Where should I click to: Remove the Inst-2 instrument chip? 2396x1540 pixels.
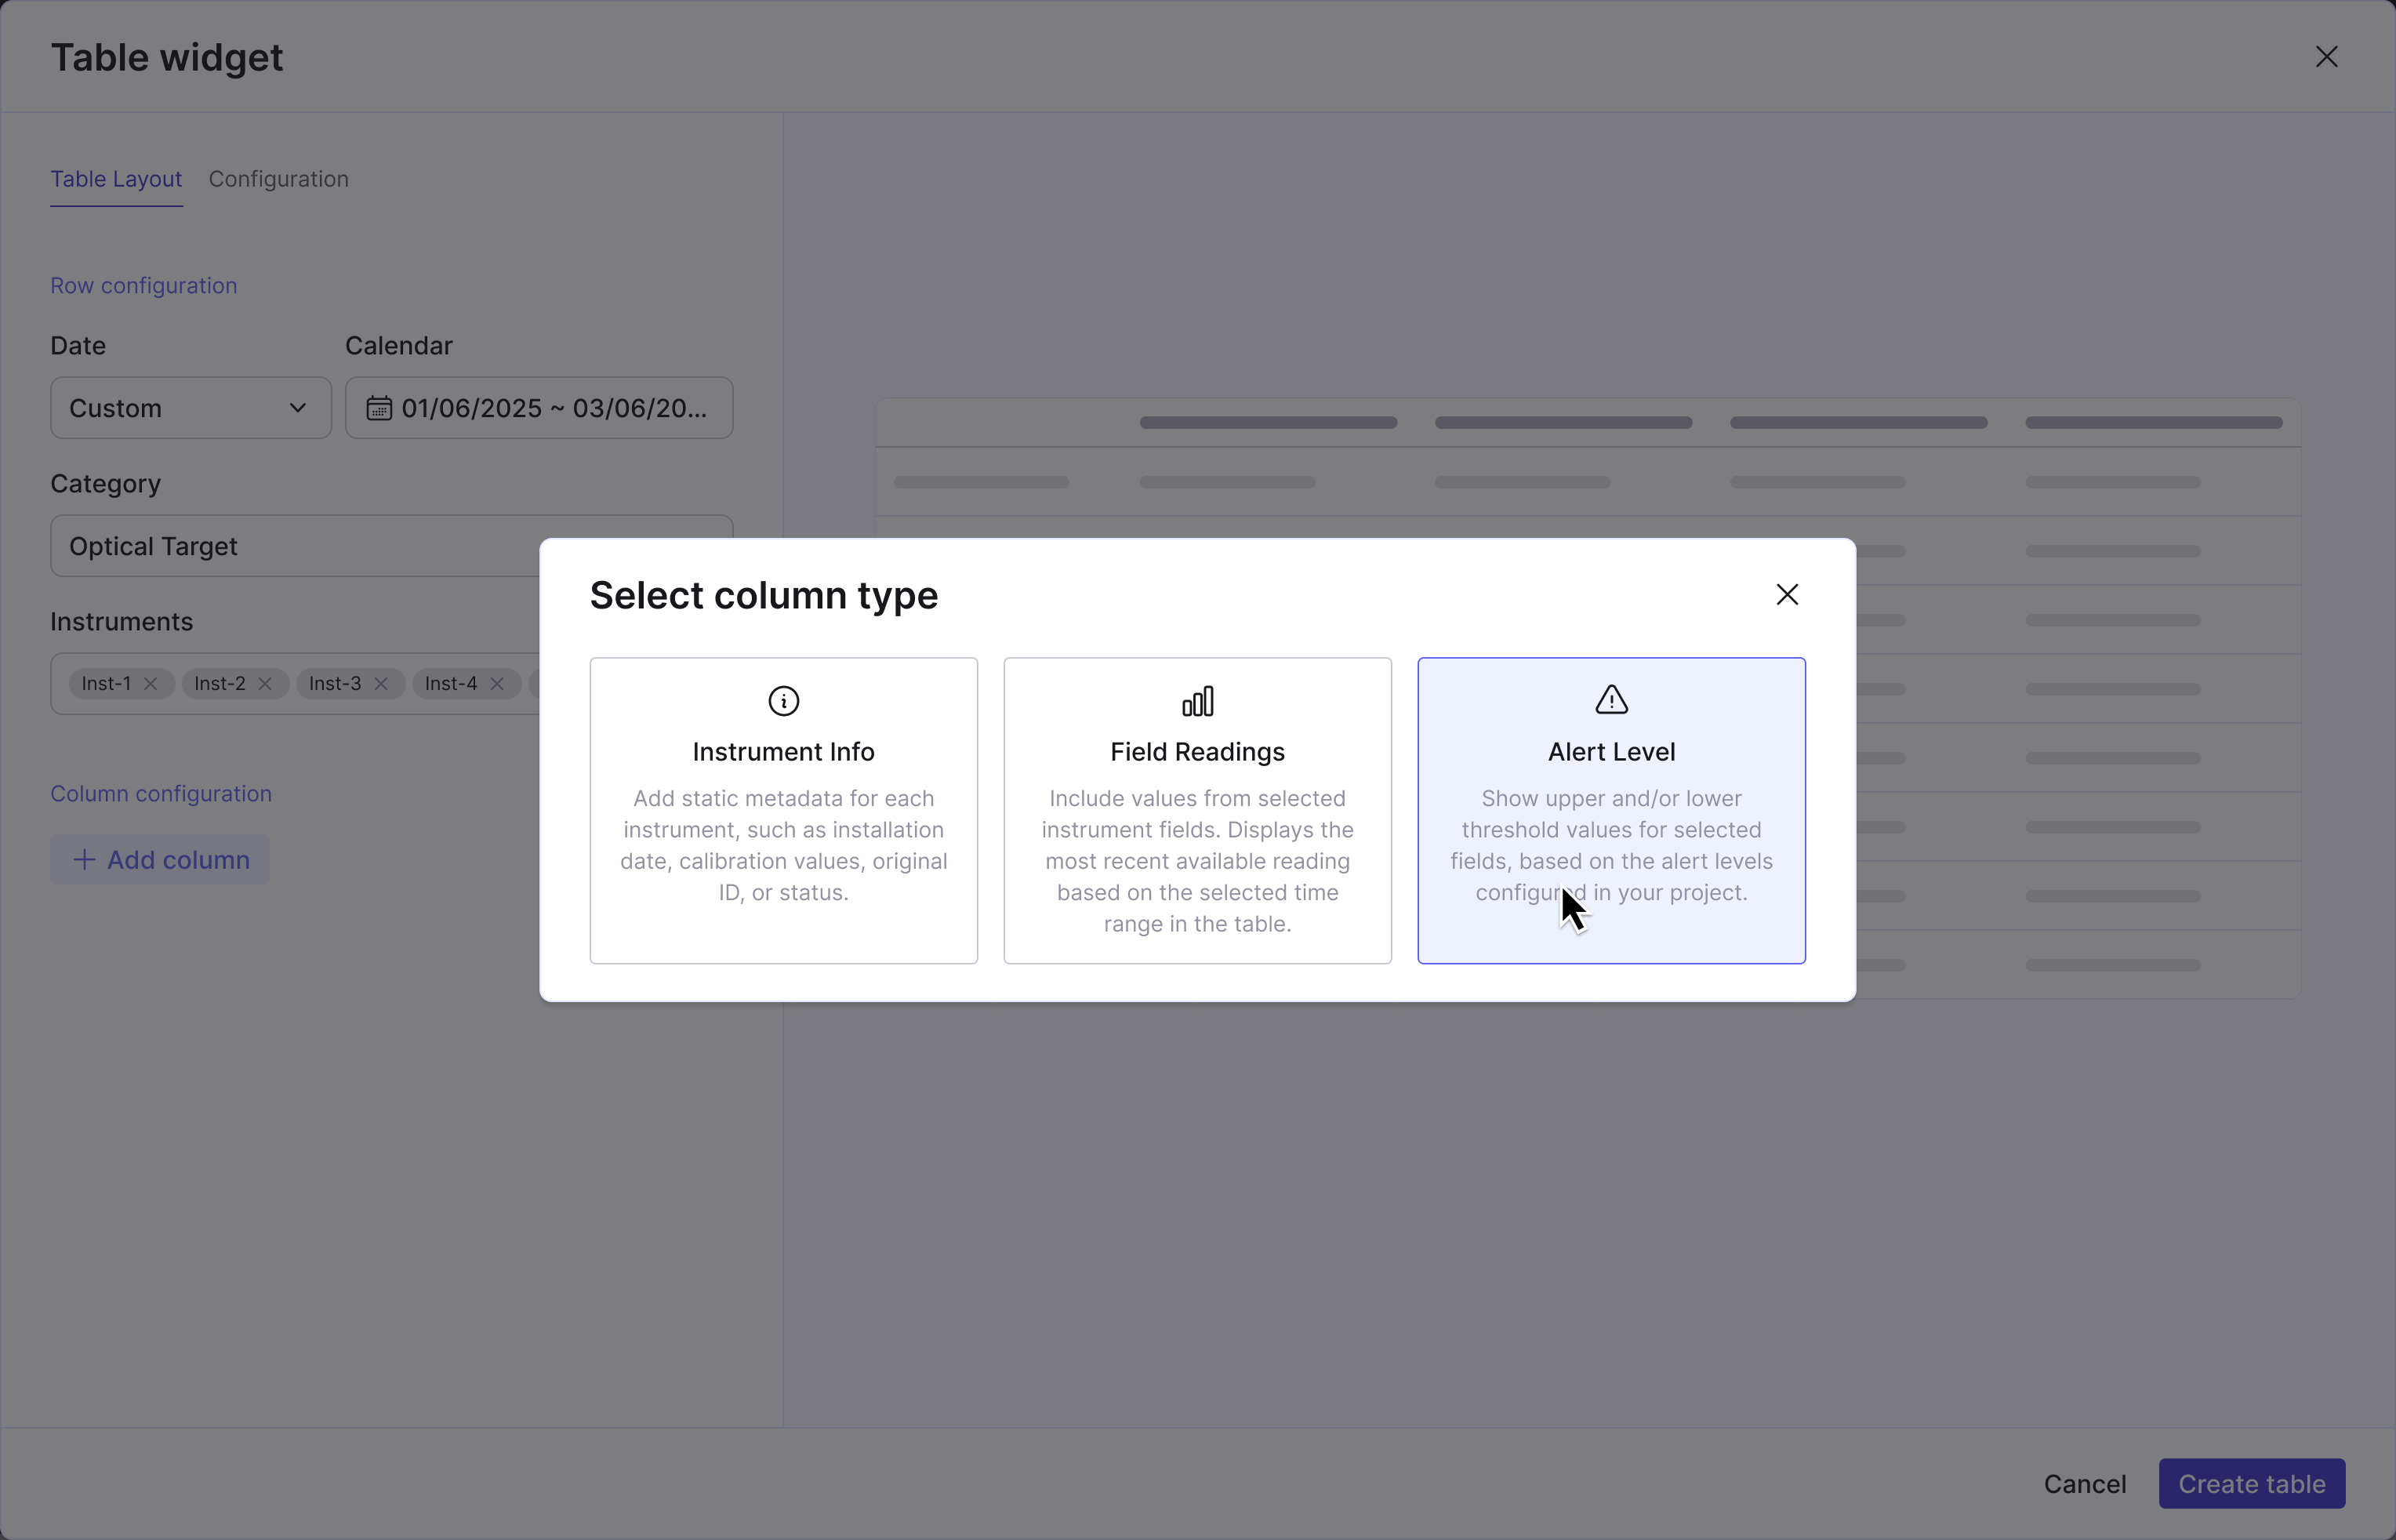[x=265, y=684]
